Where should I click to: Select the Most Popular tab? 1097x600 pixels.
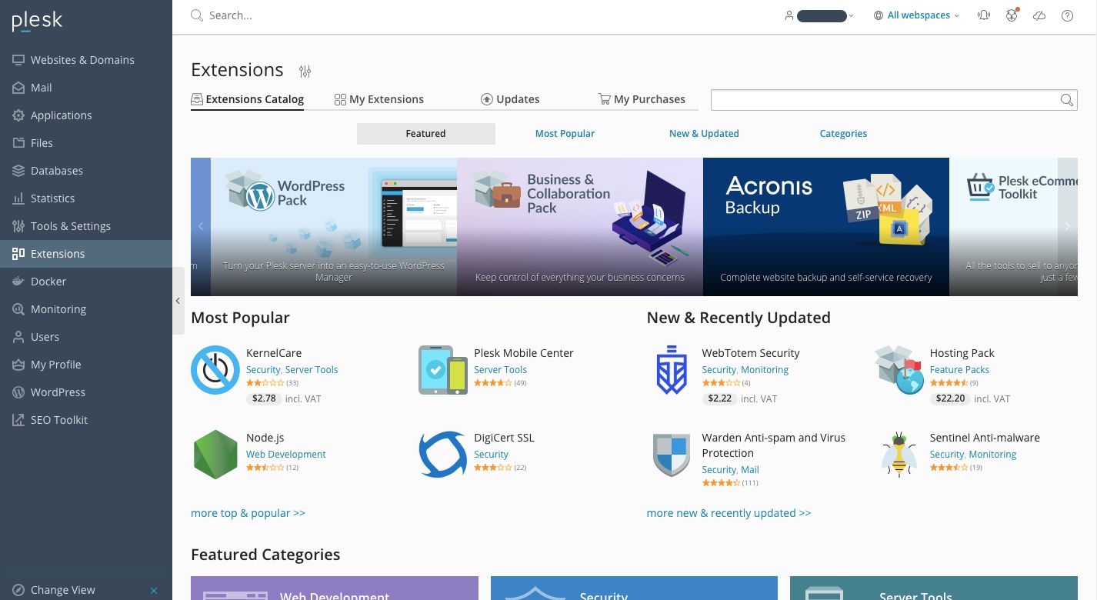pos(565,134)
